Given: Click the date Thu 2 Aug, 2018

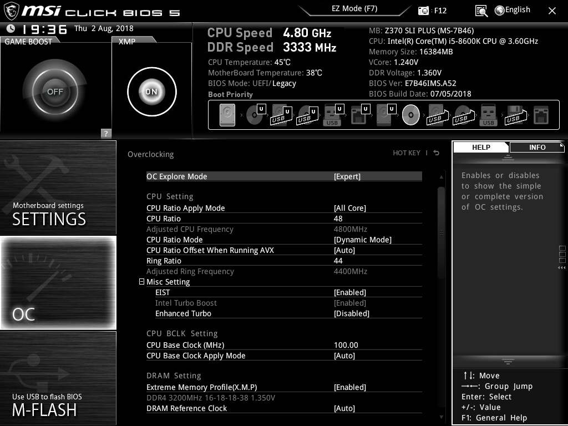Looking at the screenshot, I should coord(104,29).
